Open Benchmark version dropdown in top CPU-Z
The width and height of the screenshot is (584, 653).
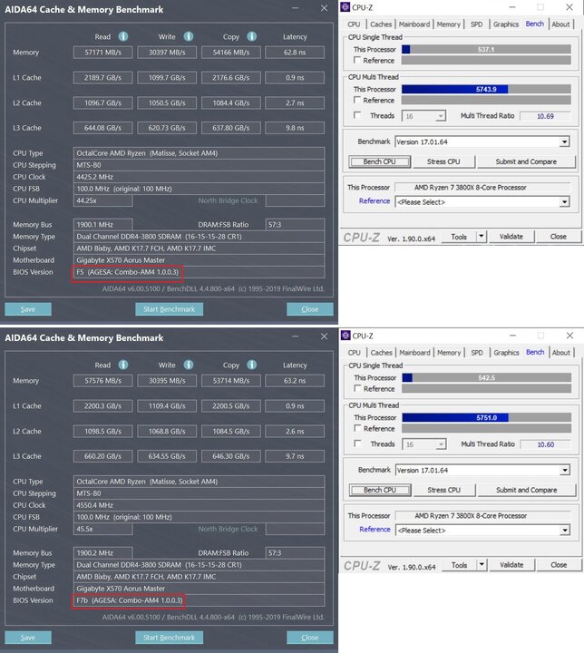564,142
